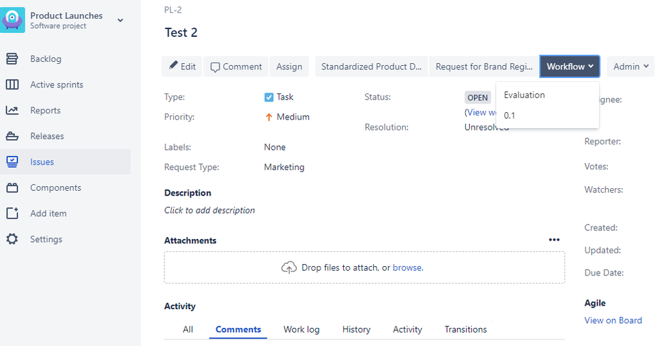
Task: Click the Reports chart icon
Action: (12, 110)
